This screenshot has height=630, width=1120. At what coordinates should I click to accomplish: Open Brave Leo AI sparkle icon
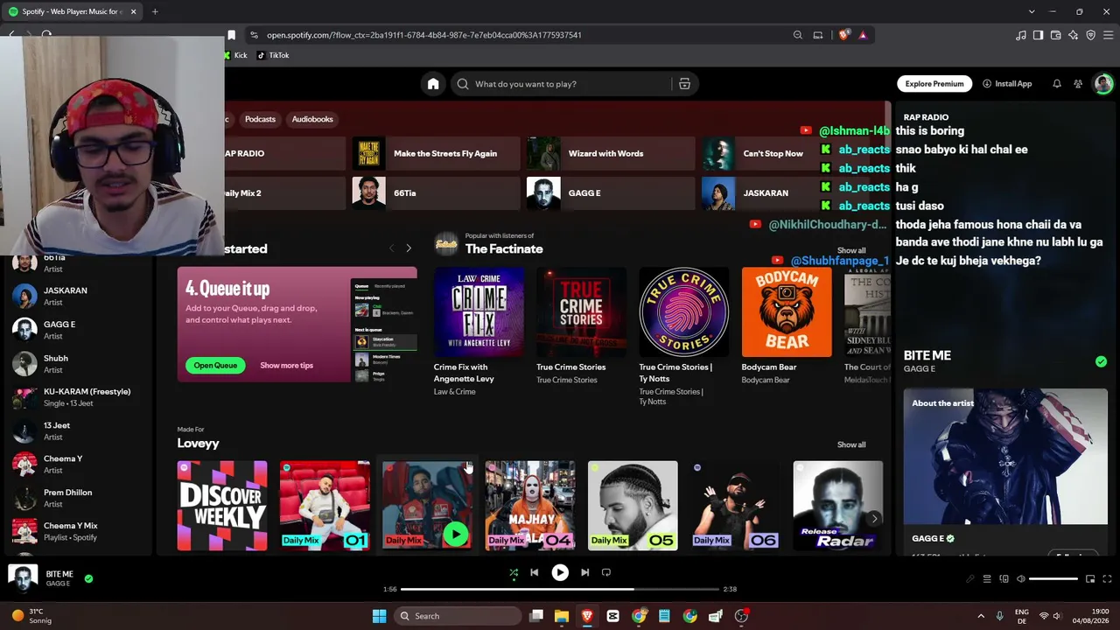1074,35
